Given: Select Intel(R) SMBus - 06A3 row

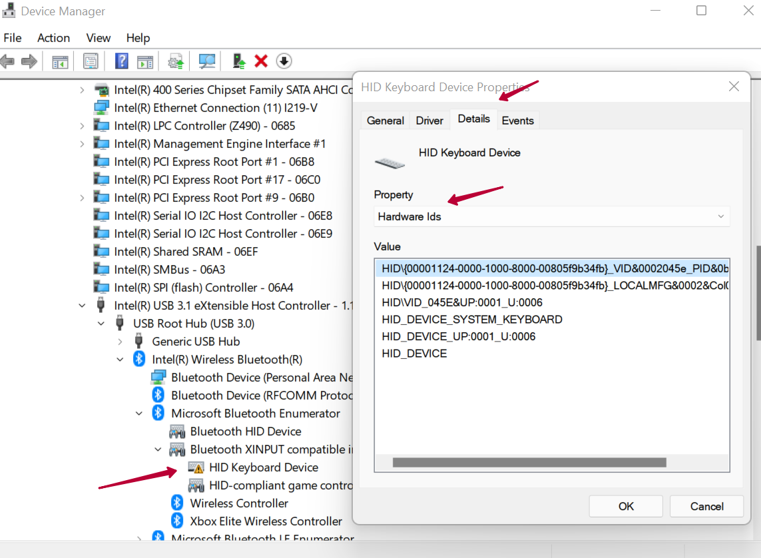Looking at the screenshot, I should click(169, 269).
